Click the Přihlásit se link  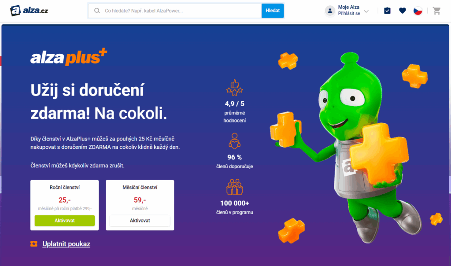click(x=349, y=14)
